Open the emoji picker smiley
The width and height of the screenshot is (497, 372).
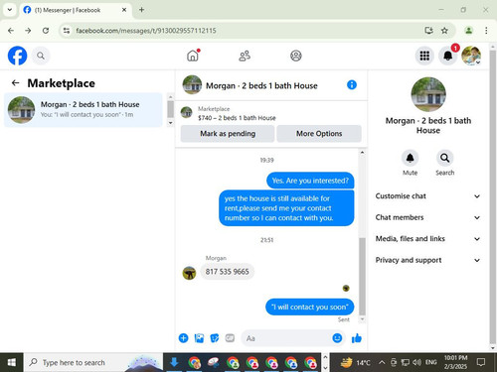coord(337,338)
